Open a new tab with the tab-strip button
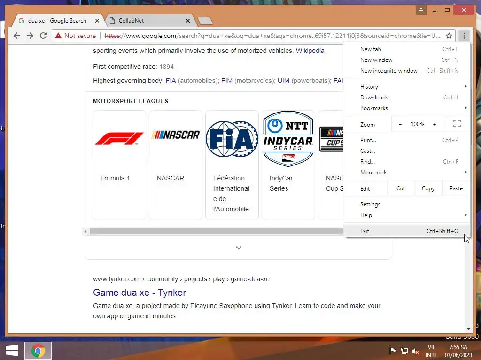This screenshot has width=481, height=360. (x=205, y=21)
